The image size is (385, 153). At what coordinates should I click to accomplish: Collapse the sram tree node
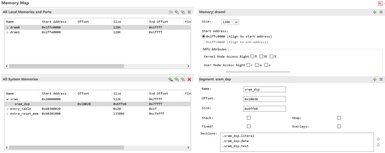8,99
